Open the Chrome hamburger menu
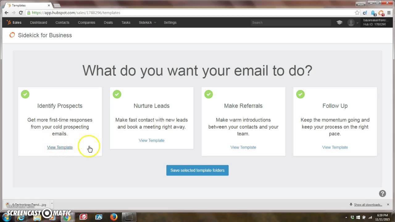Screen dimensions: 395x222 point(389,13)
